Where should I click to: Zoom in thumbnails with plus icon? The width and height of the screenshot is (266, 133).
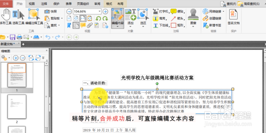[16, 58]
